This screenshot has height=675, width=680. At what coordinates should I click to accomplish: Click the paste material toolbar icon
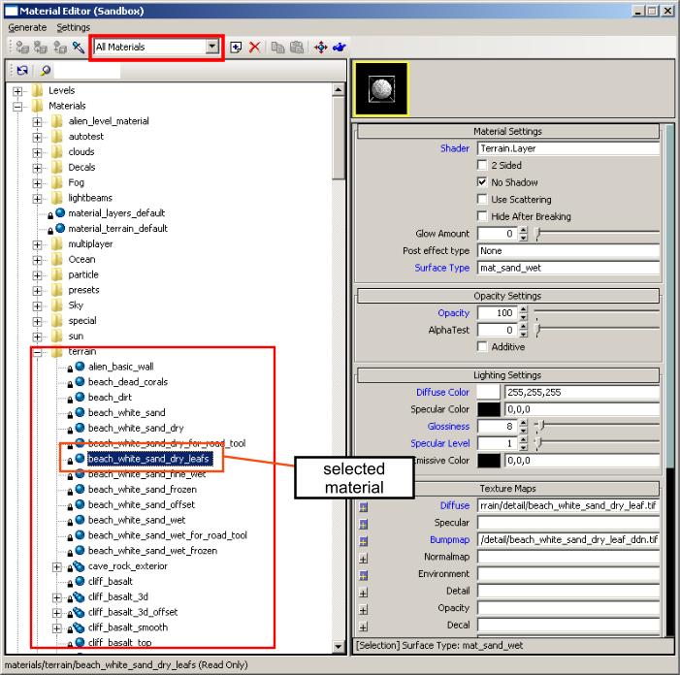tap(295, 47)
